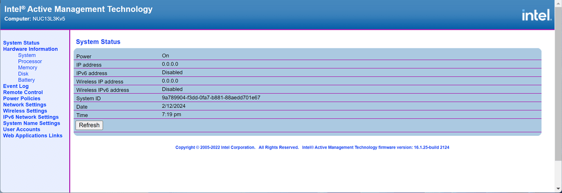Open Power Policies settings
The width and height of the screenshot is (562, 193).
(x=22, y=98)
